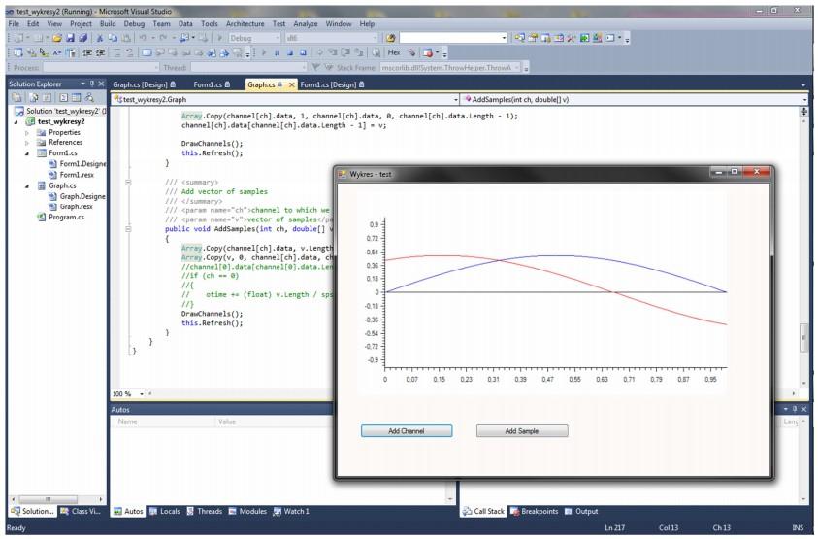Click View Class Diagram icon in Solution Explorer
The height and width of the screenshot is (539, 818).
point(89,98)
